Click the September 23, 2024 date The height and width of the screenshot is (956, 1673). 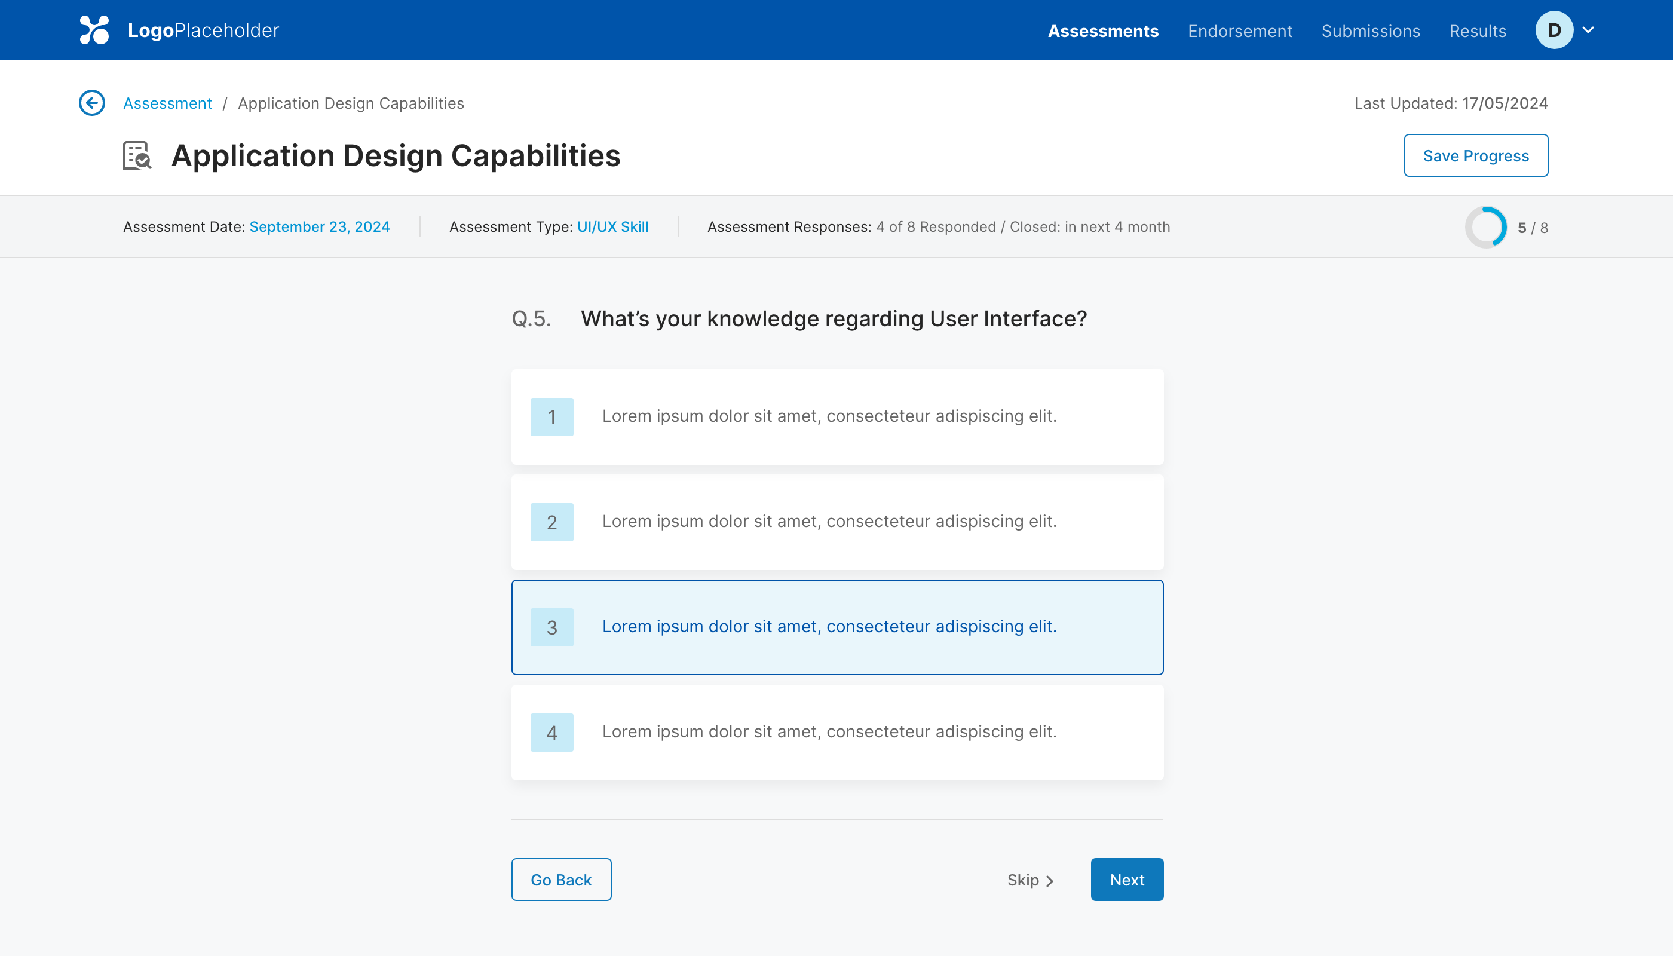tap(320, 226)
